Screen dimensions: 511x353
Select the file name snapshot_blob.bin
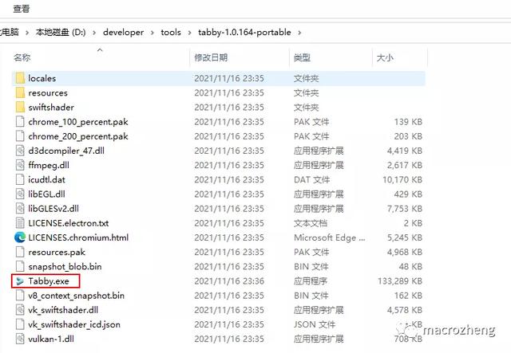(x=65, y=266)
